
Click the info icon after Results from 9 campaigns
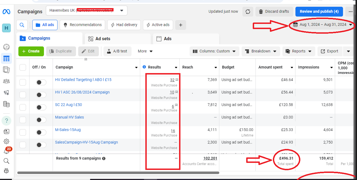104,159
